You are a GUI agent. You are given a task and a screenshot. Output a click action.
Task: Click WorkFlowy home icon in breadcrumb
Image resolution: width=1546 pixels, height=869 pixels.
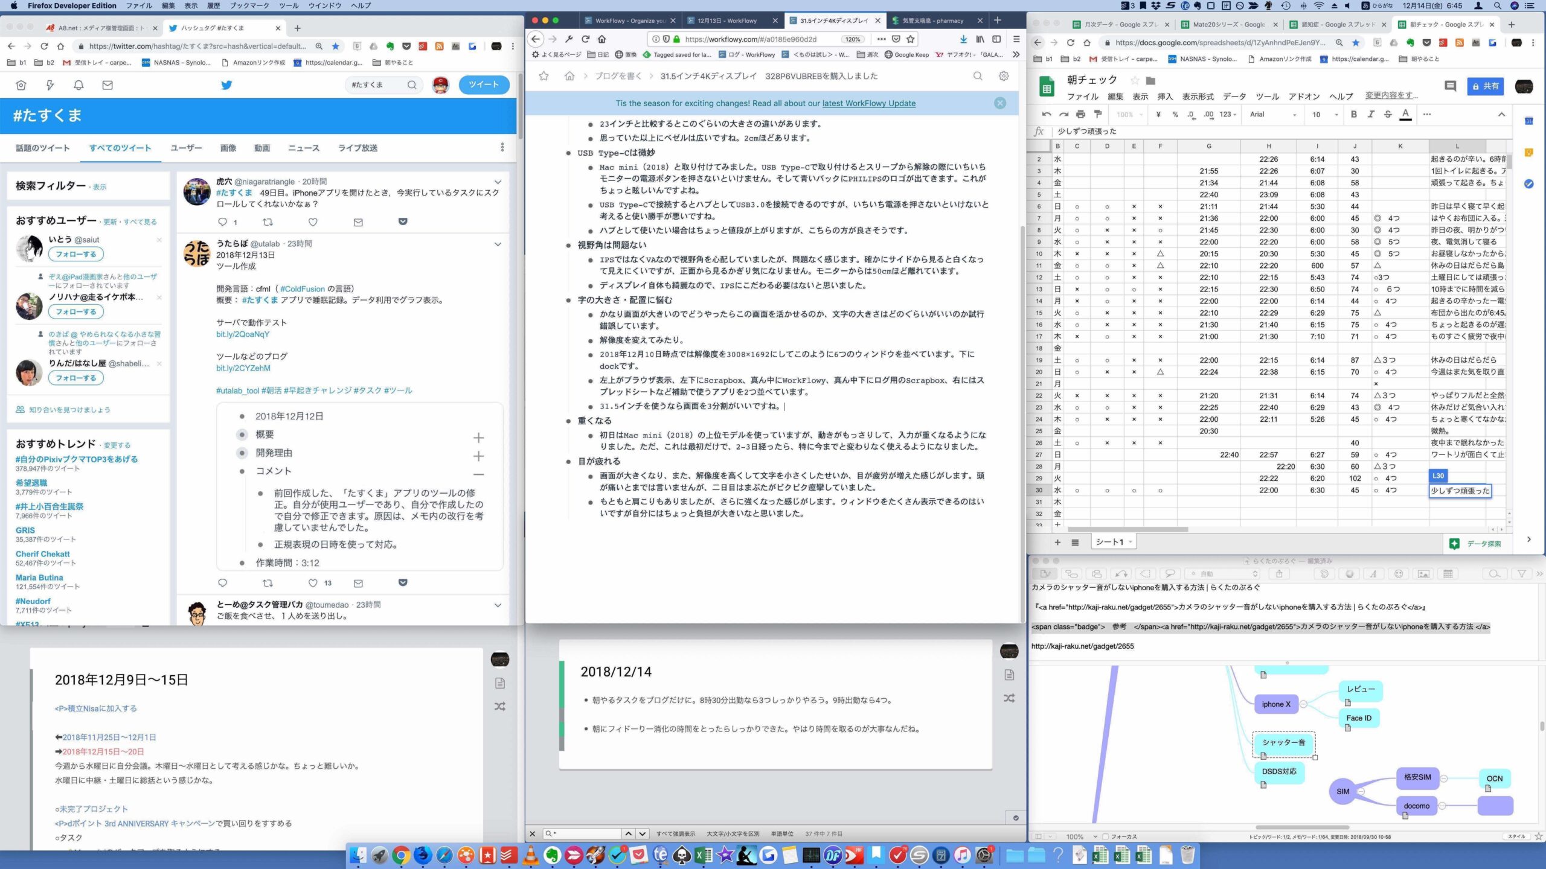(x=569, y=76)
